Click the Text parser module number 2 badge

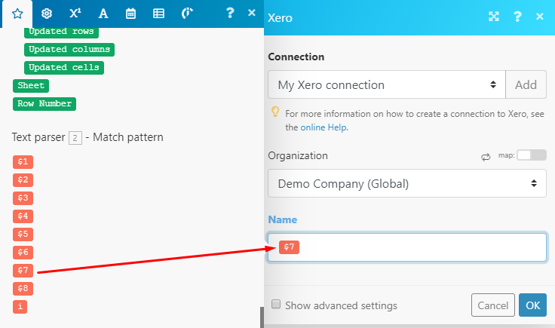pyautogui.click(x=75, y=138)
